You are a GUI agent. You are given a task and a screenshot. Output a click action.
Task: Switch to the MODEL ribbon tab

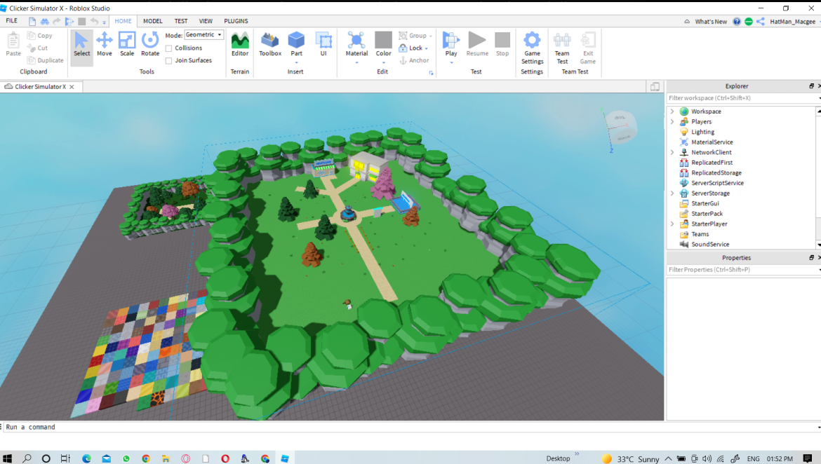(152, 21)
